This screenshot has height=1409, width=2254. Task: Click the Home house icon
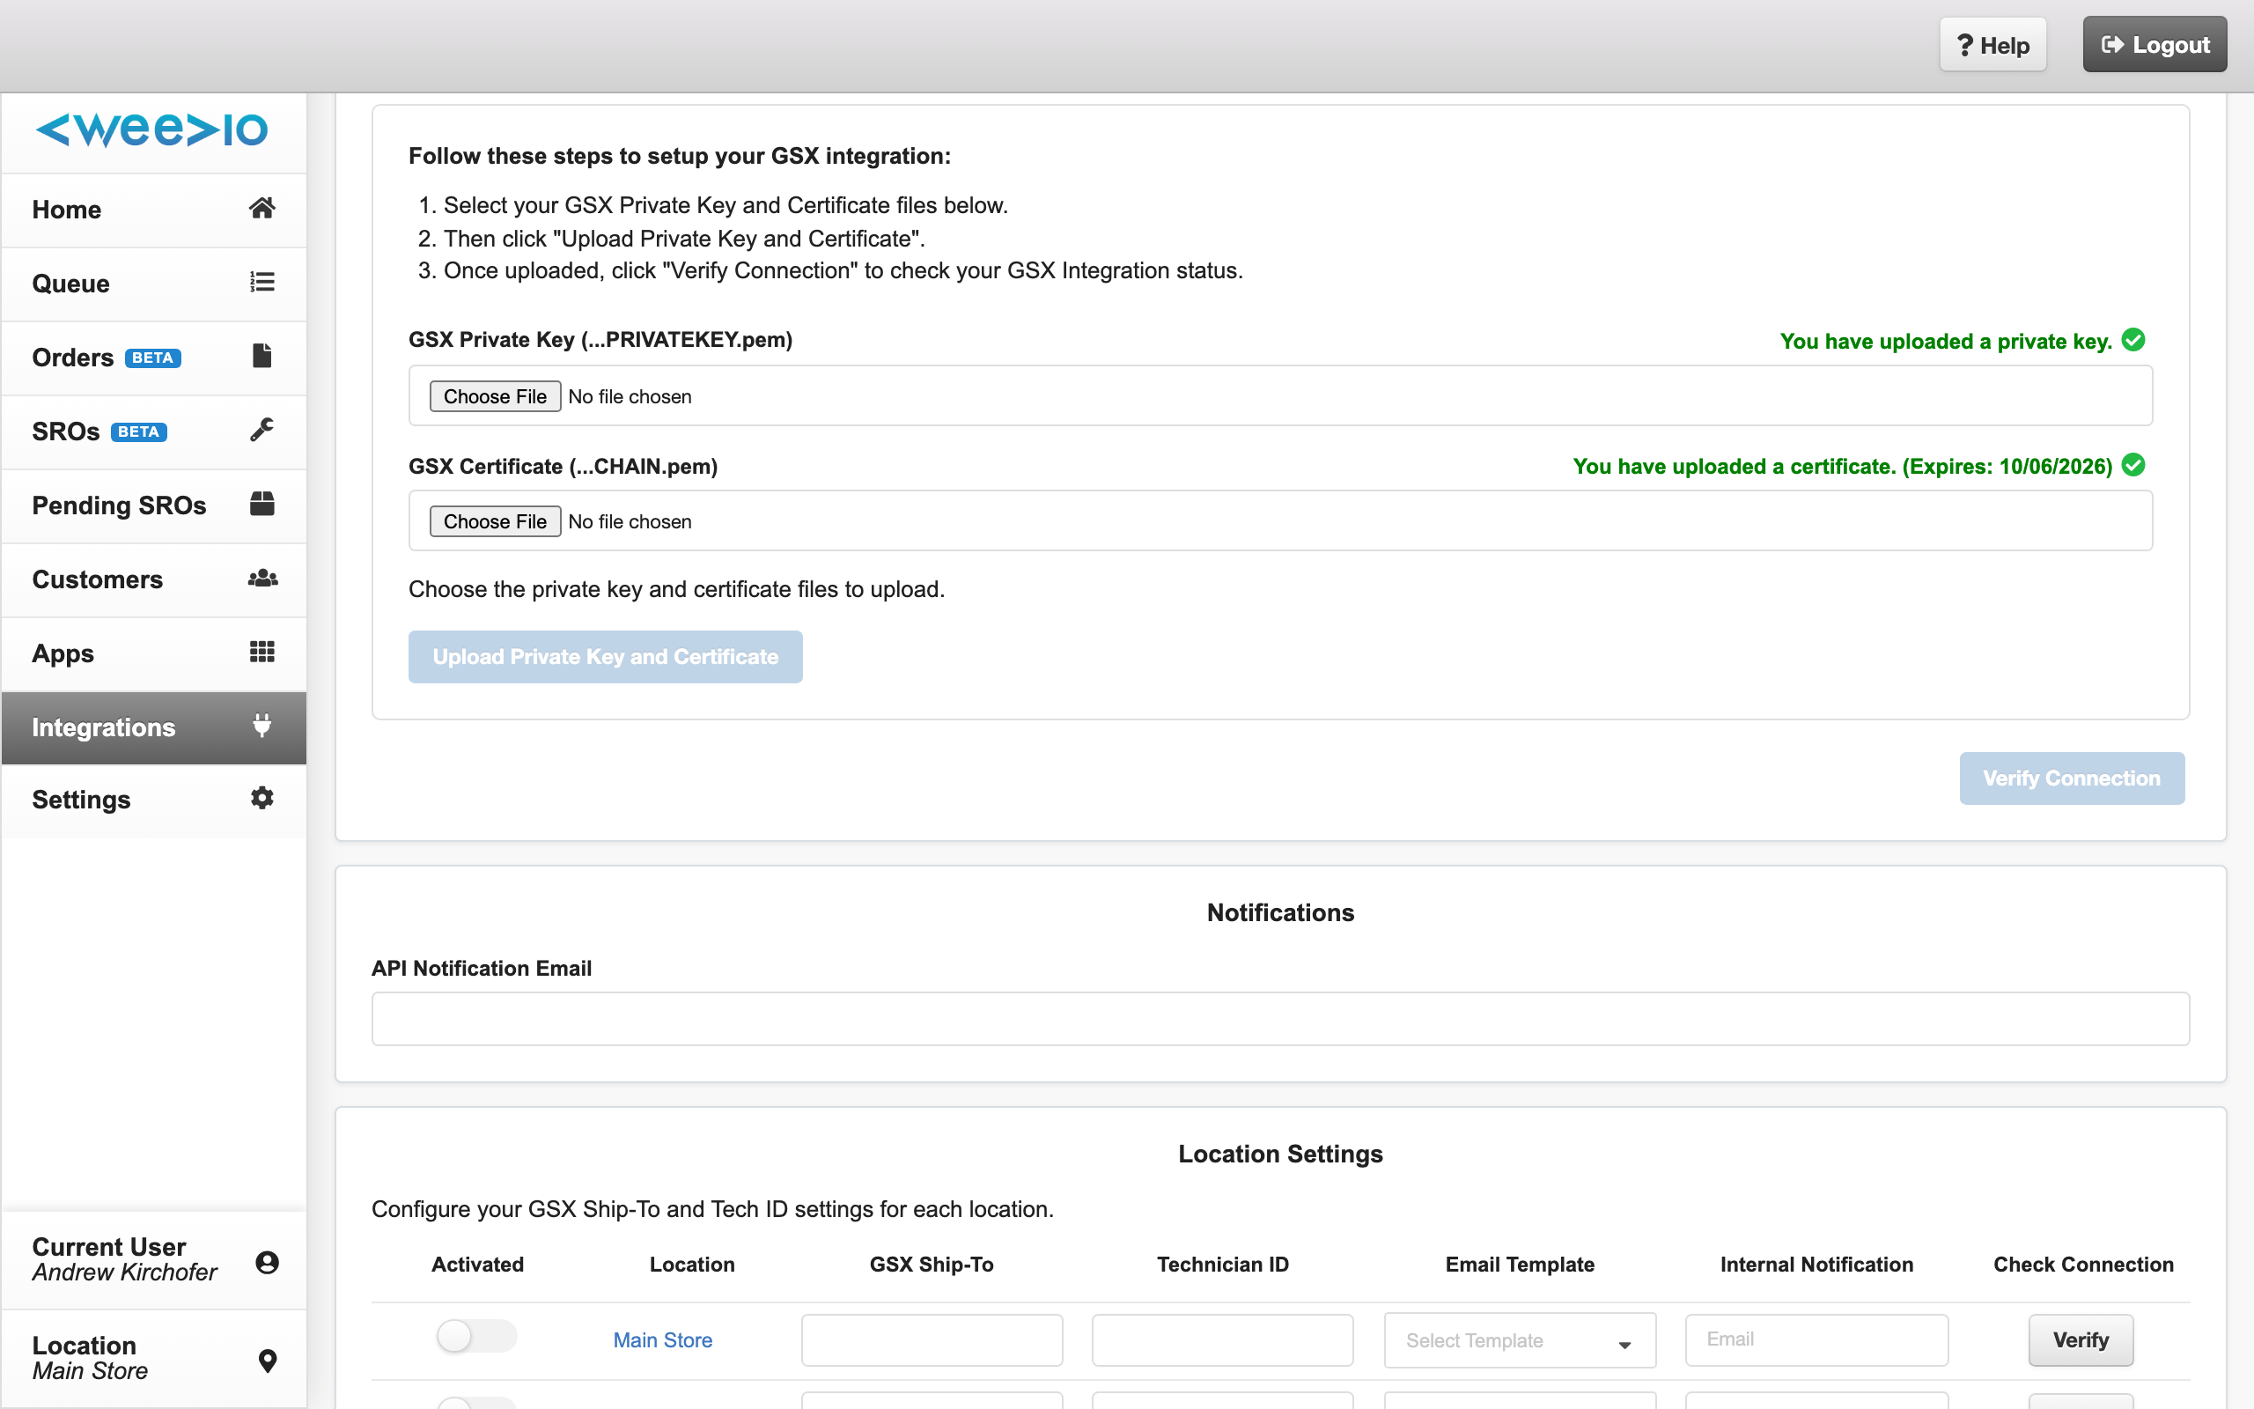tap(261, 208)
